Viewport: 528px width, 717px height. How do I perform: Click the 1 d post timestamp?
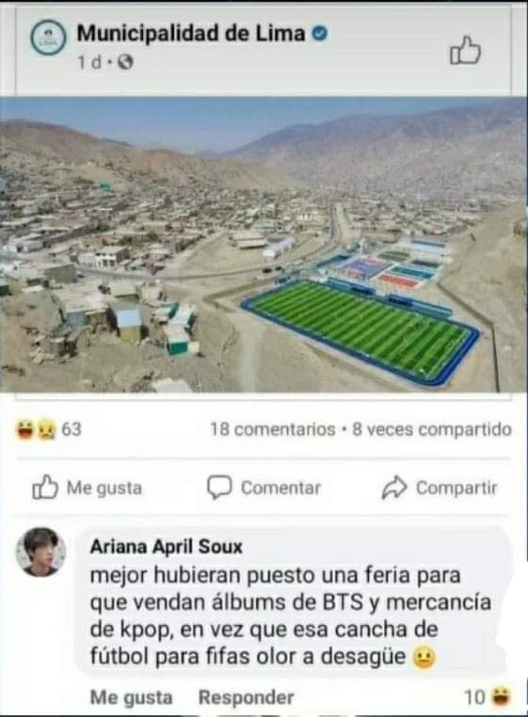90,63
